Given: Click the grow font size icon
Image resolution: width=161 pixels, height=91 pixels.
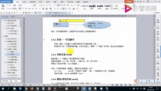Looking at the screenshot, I should tap(41, 5).
